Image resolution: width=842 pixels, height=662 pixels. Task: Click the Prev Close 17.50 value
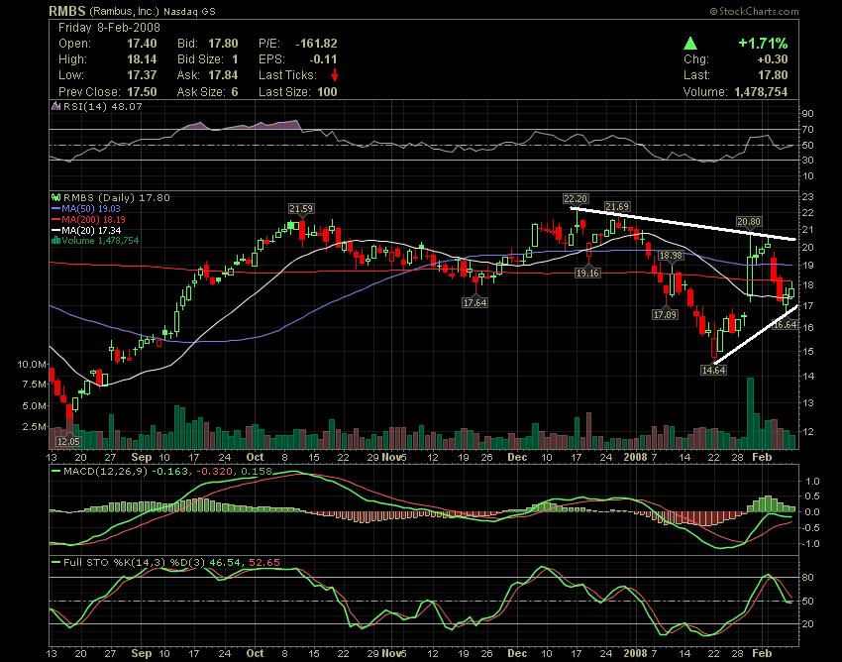tap(142, 91)
